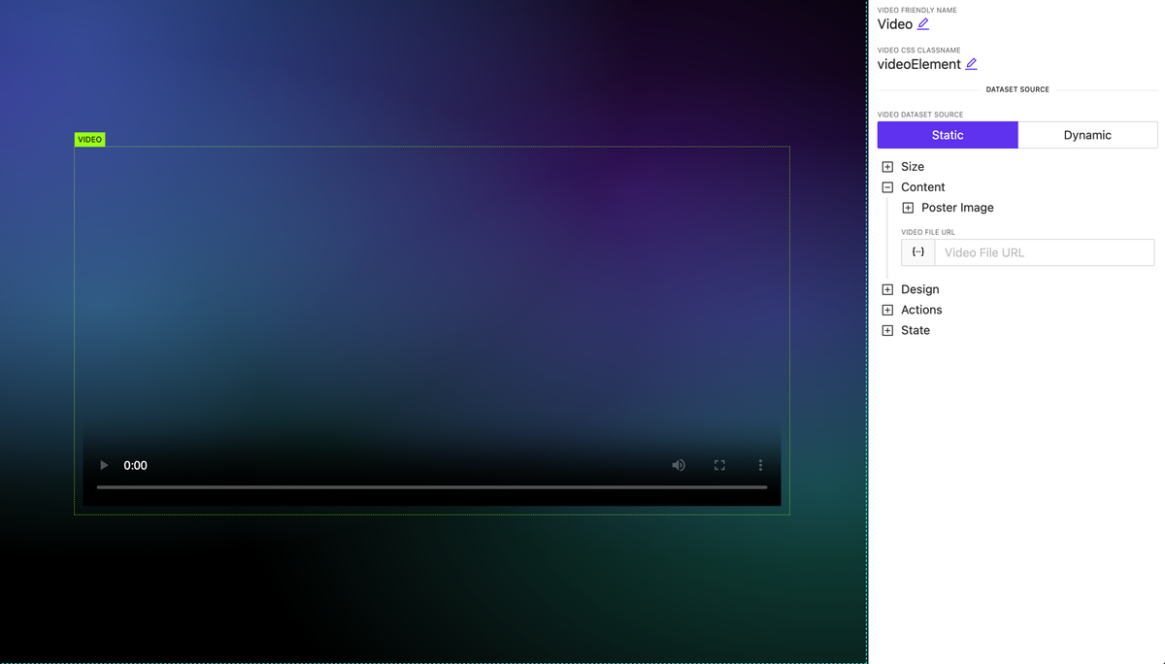1165x664 pixels.
Task: Click the video seek progress bar
Action: pos(430,486)
